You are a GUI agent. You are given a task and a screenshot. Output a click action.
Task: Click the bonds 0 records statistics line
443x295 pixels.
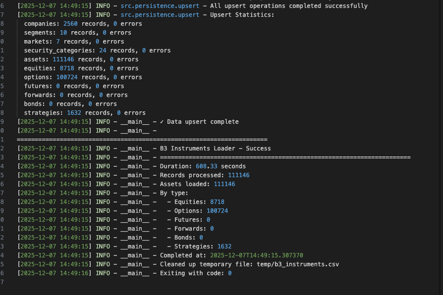pyautogui.click(x=70, y=104)
